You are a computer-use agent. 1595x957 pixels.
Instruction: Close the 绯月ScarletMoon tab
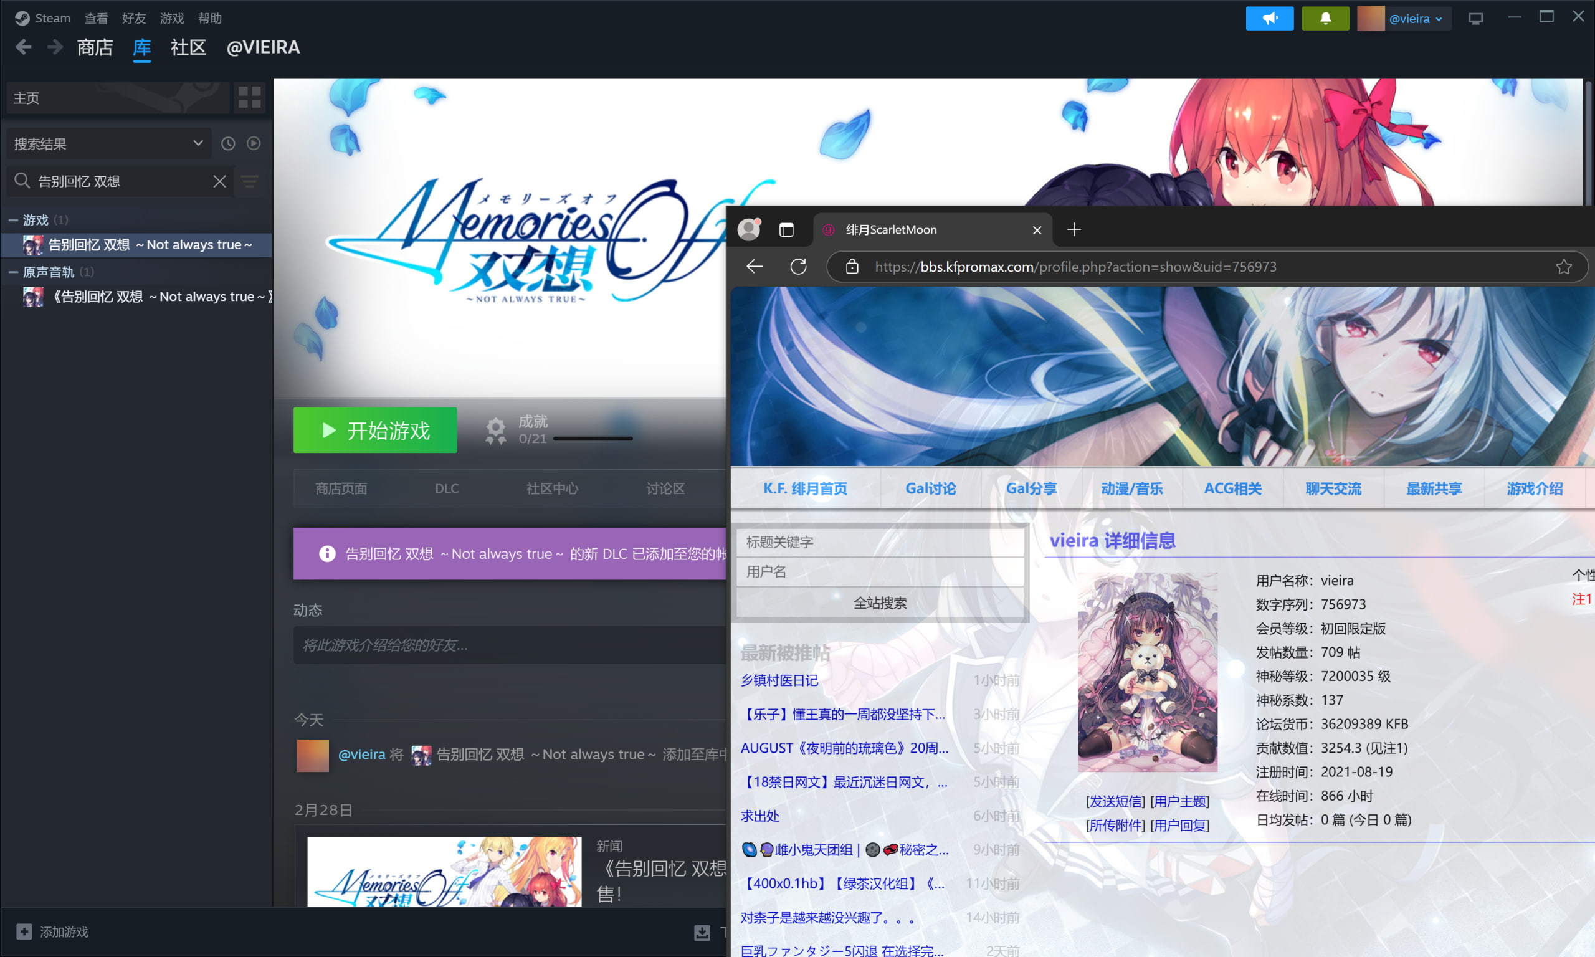tap(1037, 231)
